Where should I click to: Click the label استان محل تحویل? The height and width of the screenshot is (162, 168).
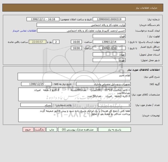[149, 55]
